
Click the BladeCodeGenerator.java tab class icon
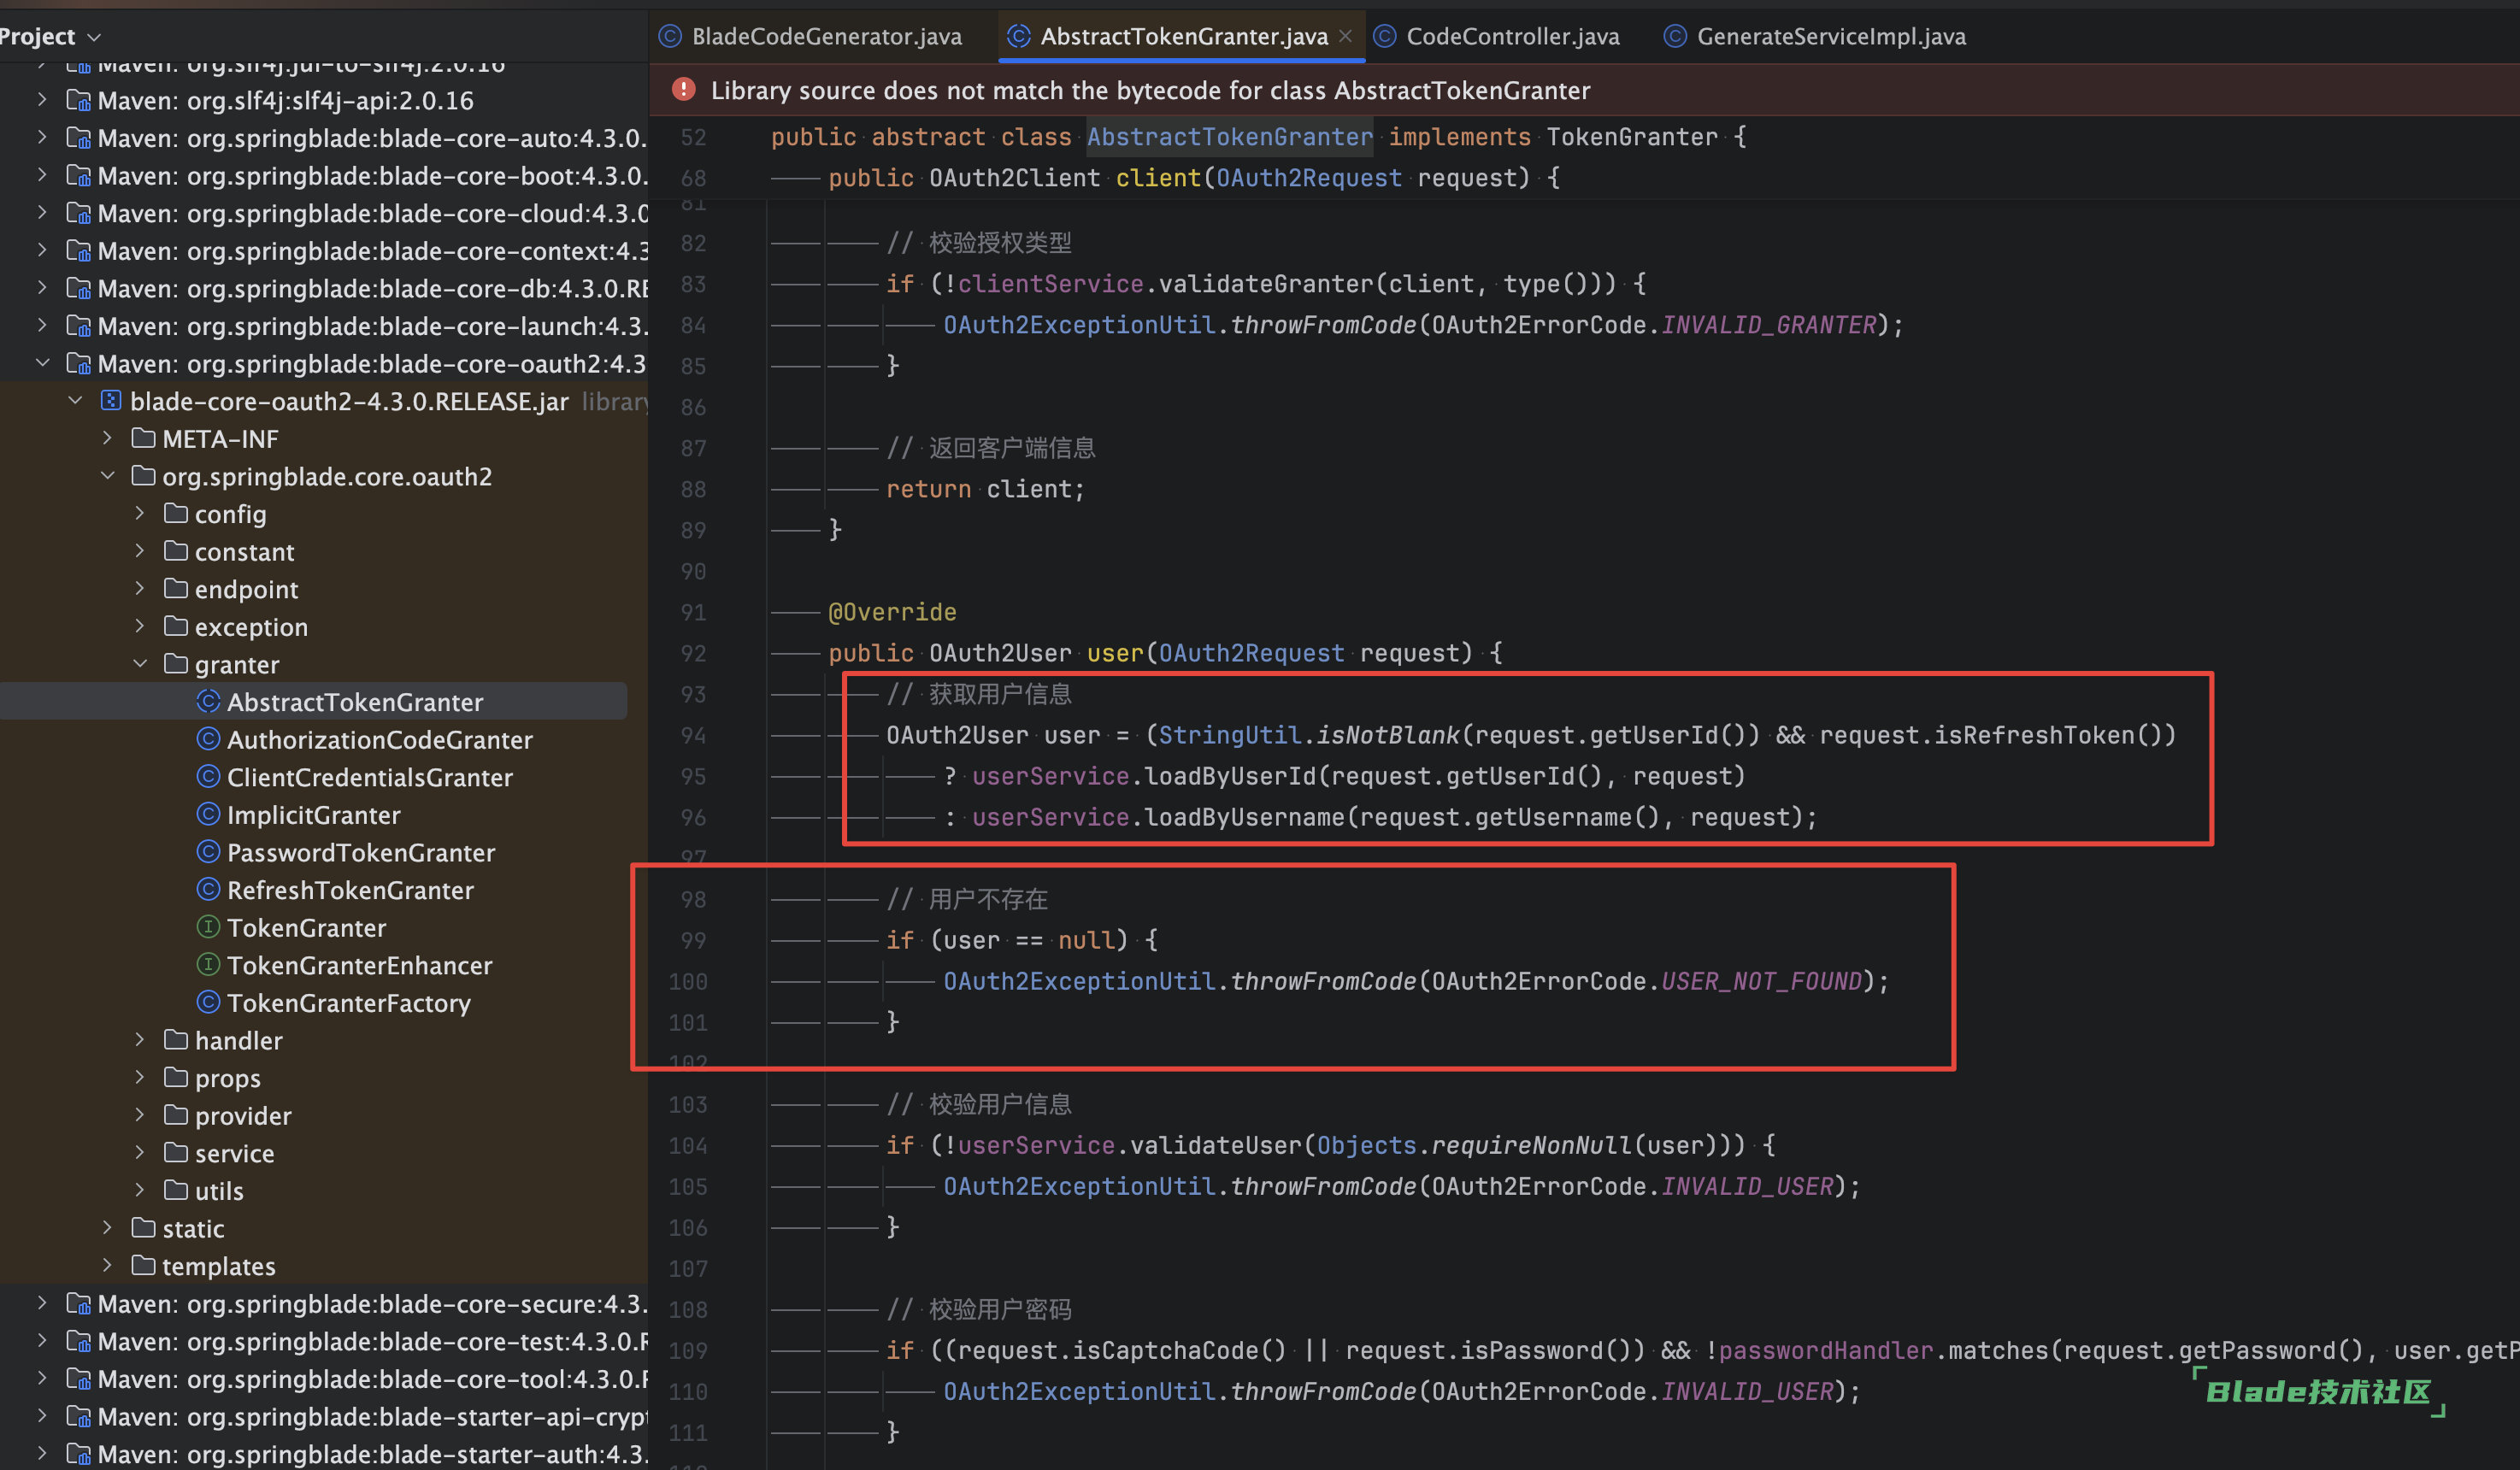[670, 37]
